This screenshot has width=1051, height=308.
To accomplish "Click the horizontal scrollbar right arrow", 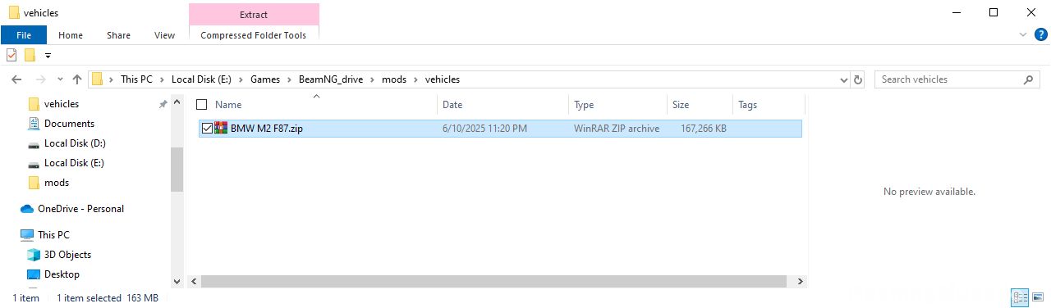I will tap(801, 281).
